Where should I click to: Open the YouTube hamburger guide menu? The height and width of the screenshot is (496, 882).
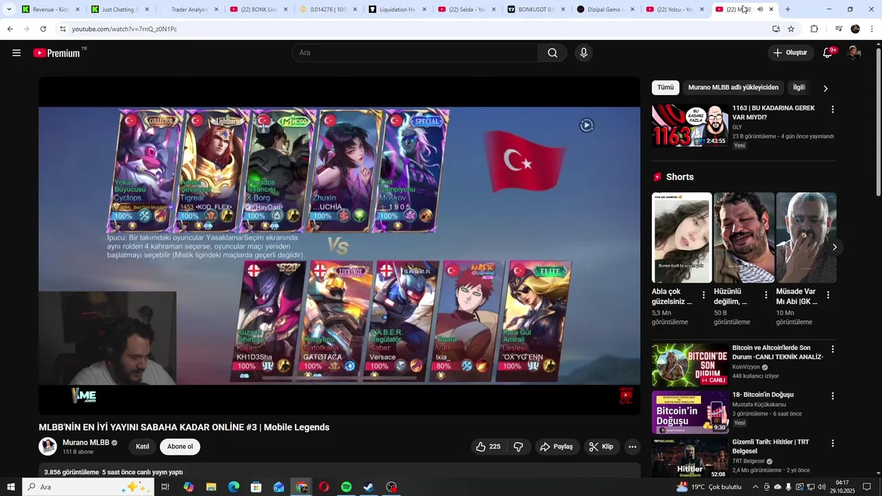point(17,53)
